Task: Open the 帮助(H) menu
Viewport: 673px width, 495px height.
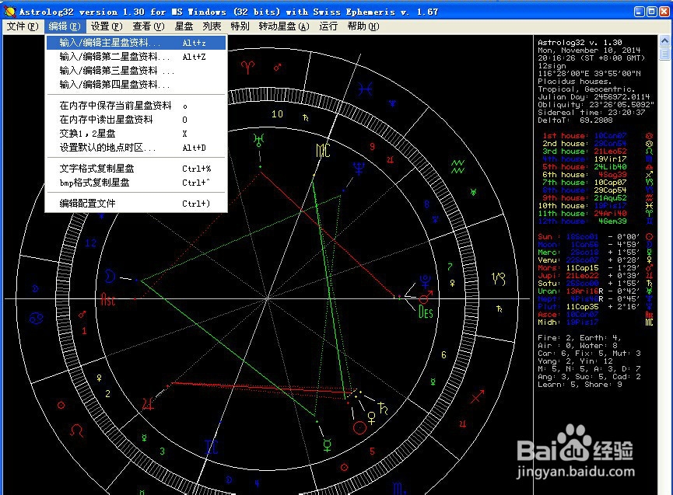Action: pos(363,26)
